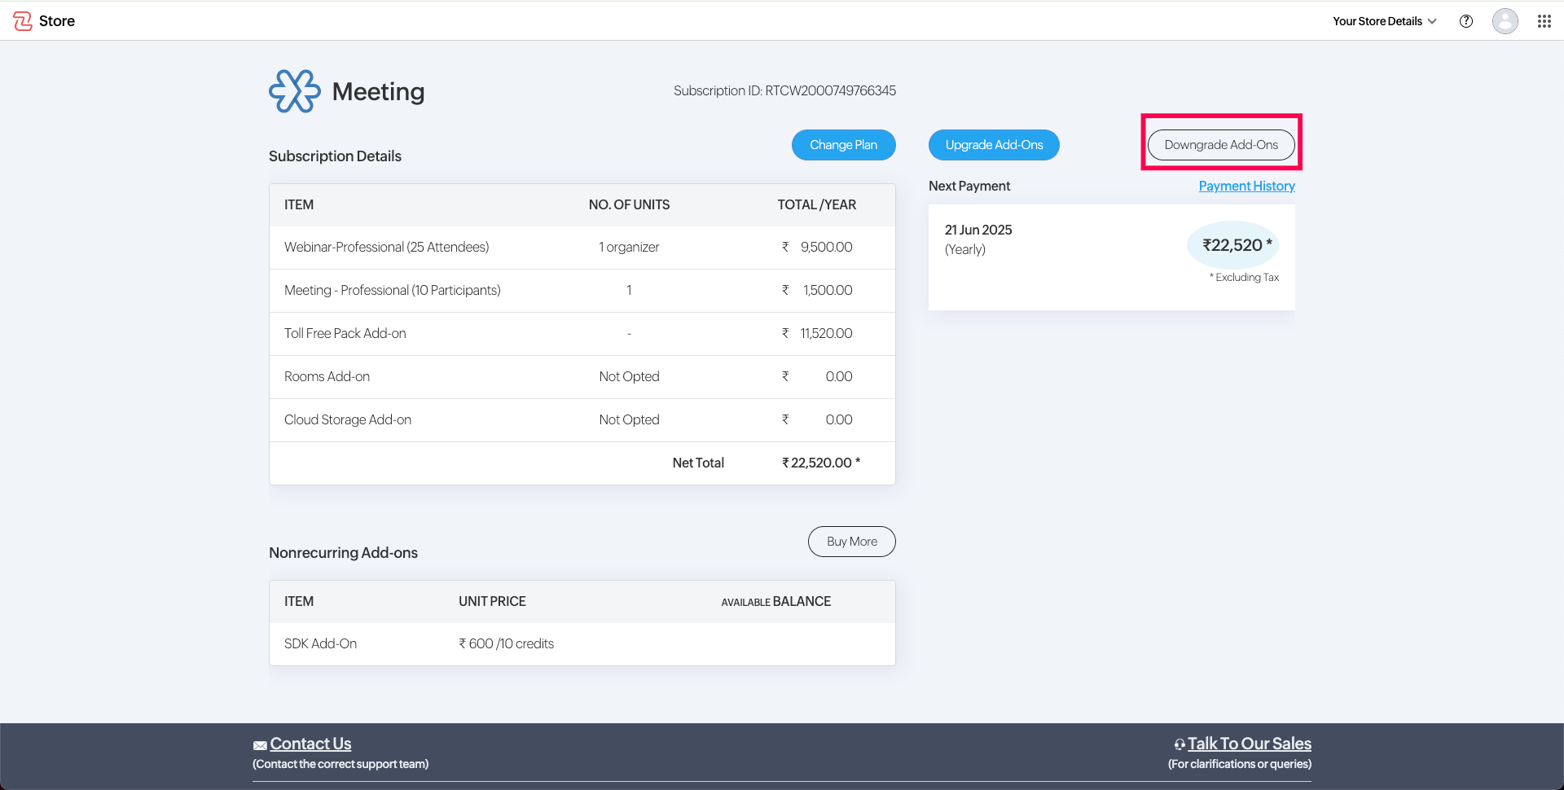Screen dimensions: 1564x790
Task: Click the UNIT PRICE column header
Action: click(x=492, y=601)
